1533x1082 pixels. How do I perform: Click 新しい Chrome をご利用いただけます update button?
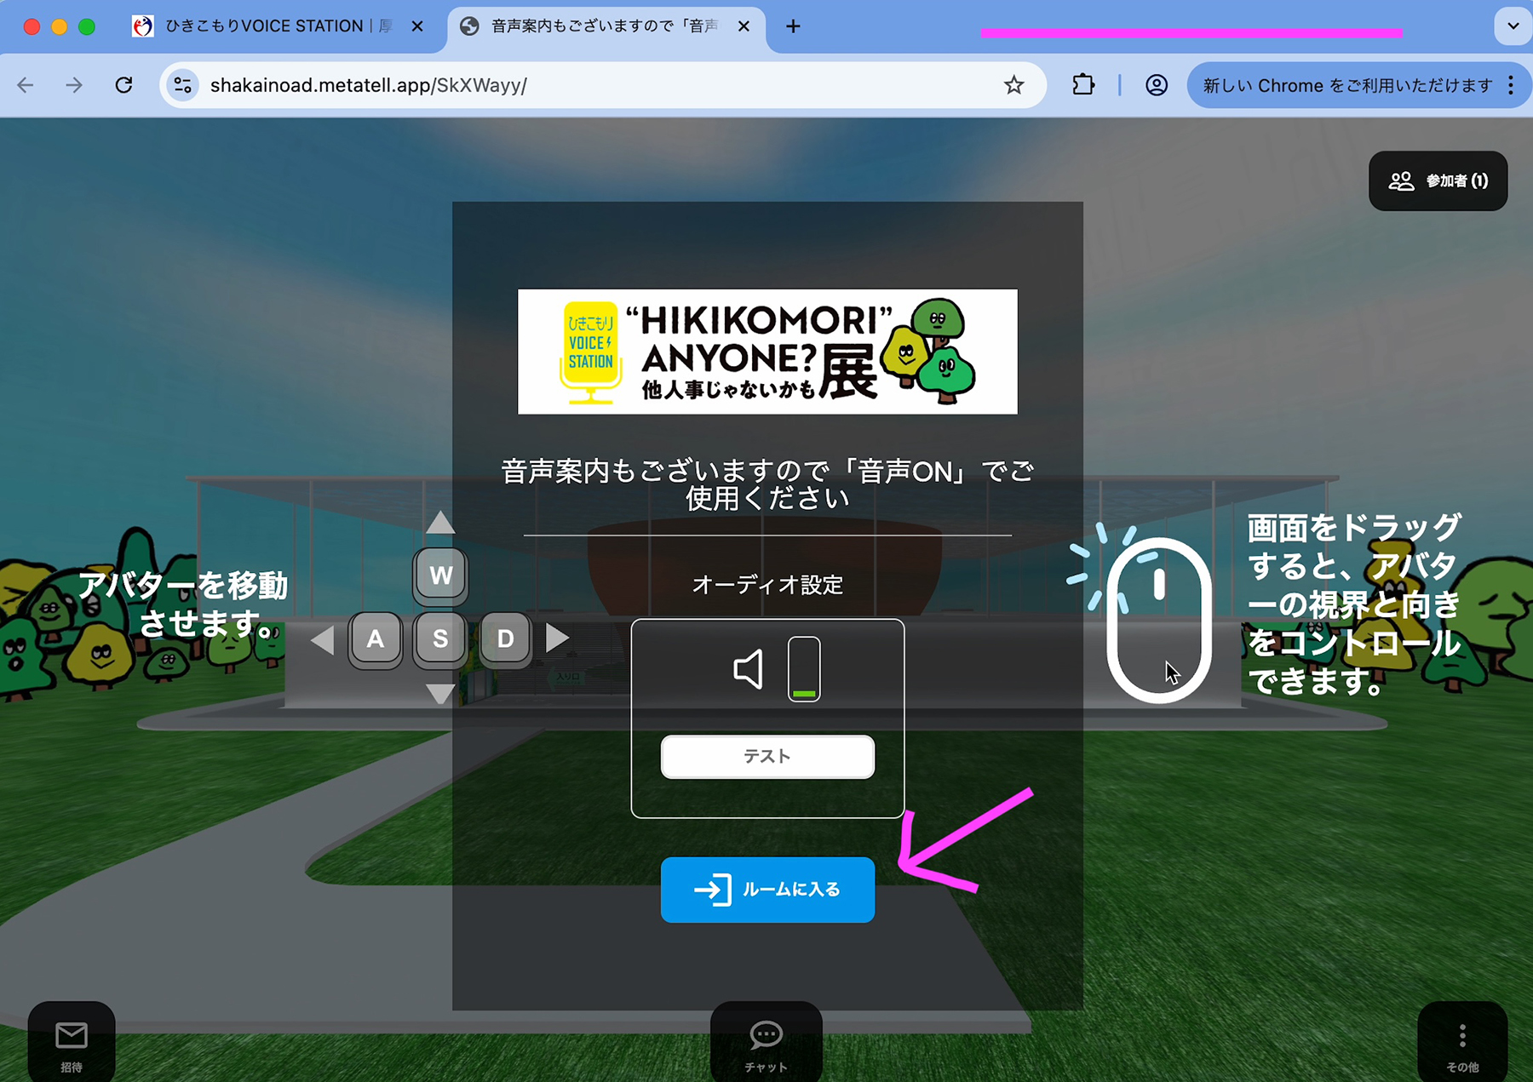point(1346,85)
